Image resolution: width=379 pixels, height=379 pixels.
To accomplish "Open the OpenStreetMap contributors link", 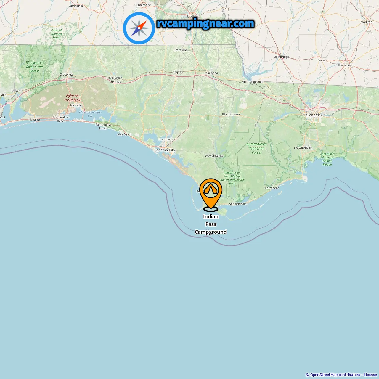I will pyautogui.click(x=335, y=375).
